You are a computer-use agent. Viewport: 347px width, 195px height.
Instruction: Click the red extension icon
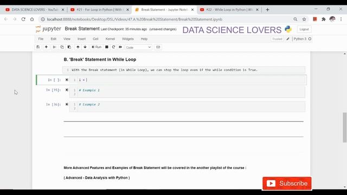coord(314,19)
